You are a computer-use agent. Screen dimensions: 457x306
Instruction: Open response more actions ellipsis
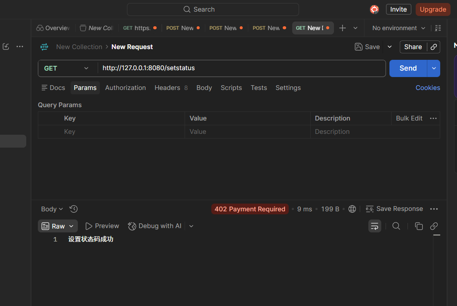pyautogui.click(x=434, y=209)
